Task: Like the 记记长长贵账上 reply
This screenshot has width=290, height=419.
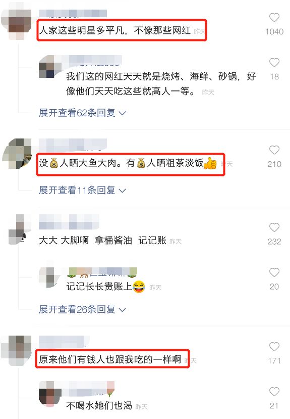Action: tap(274, 272)
